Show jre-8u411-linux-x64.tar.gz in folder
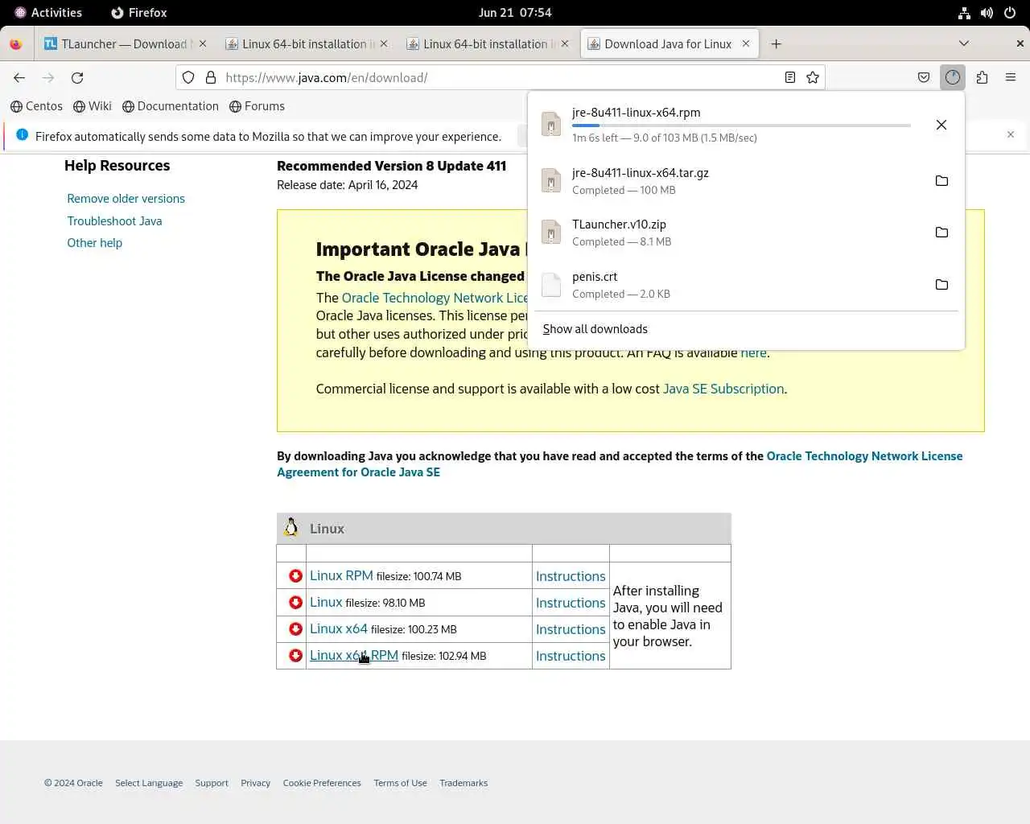 click(x=941, y=181)
